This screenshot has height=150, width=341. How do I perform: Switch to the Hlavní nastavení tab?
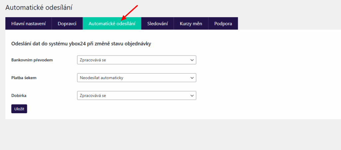(x=28, y=24)
